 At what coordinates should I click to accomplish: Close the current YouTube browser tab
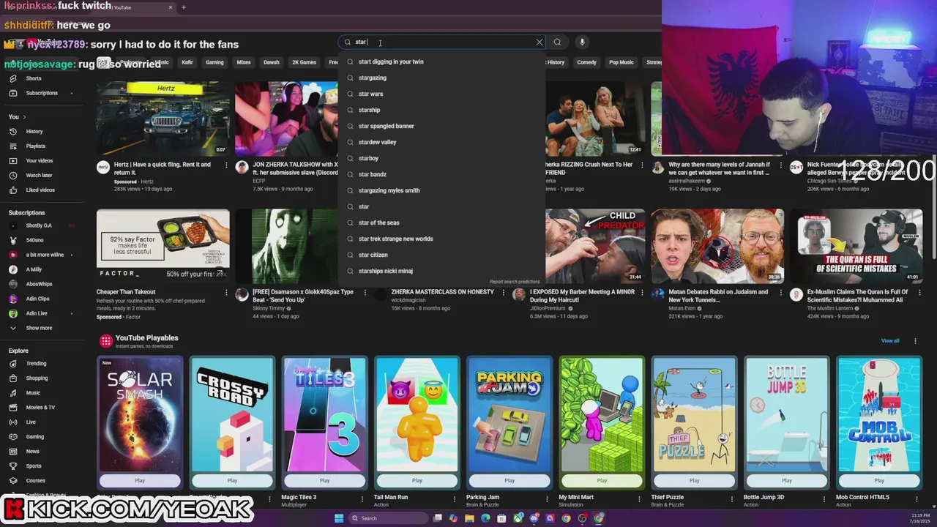click(x=171, y=7)
